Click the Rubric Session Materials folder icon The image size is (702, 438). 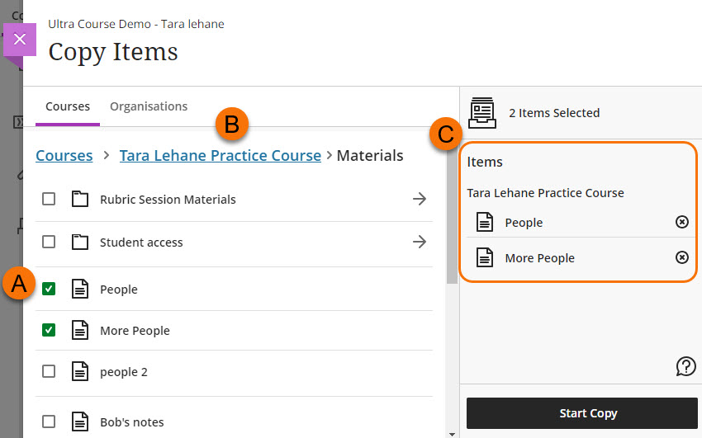tap(79, 200)
